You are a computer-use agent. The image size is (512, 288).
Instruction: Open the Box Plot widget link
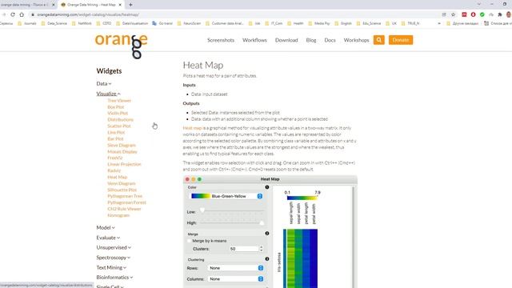[x=115, y=107]
